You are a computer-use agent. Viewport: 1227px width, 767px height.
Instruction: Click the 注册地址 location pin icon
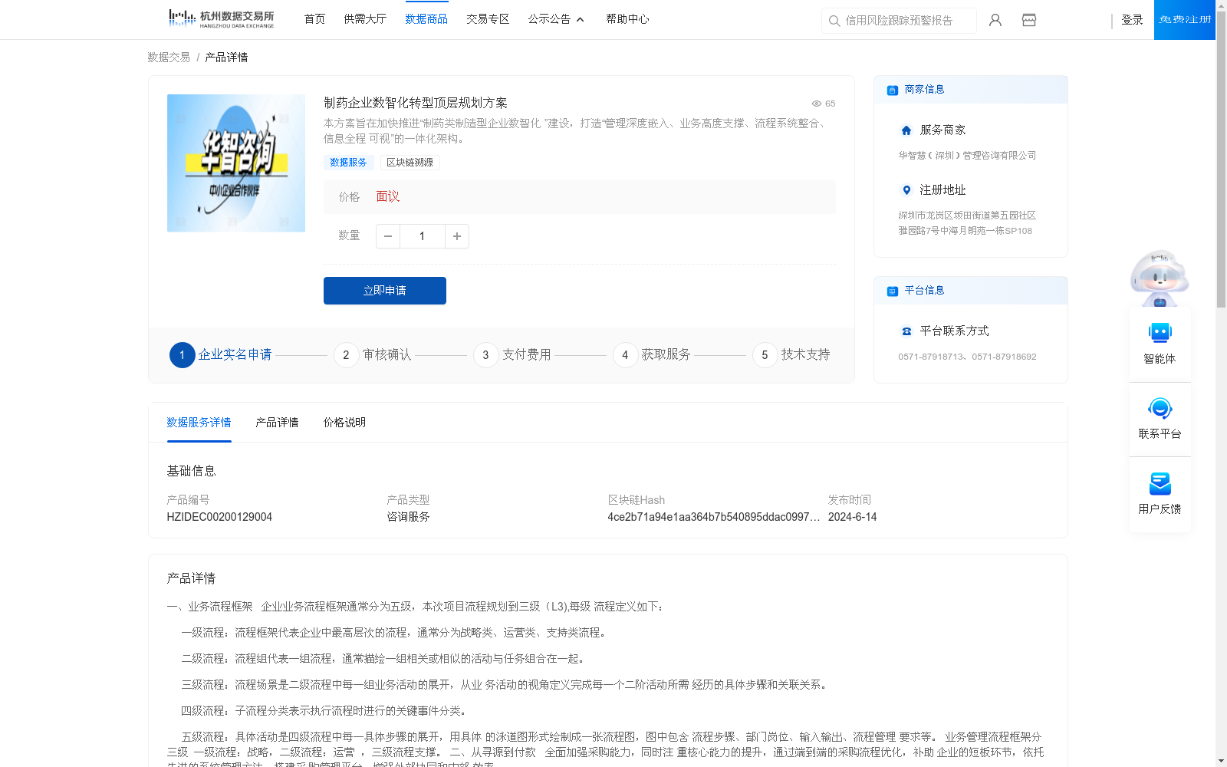[x=906, y=190]
